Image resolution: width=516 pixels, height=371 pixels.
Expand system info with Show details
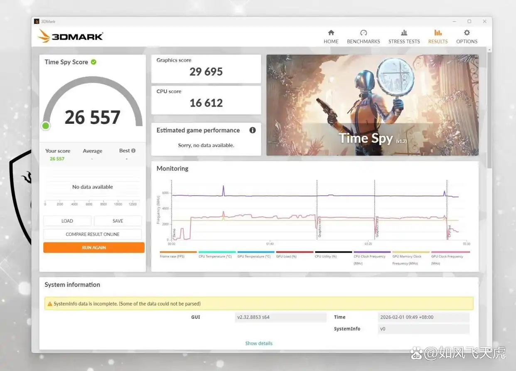(259, 343)
